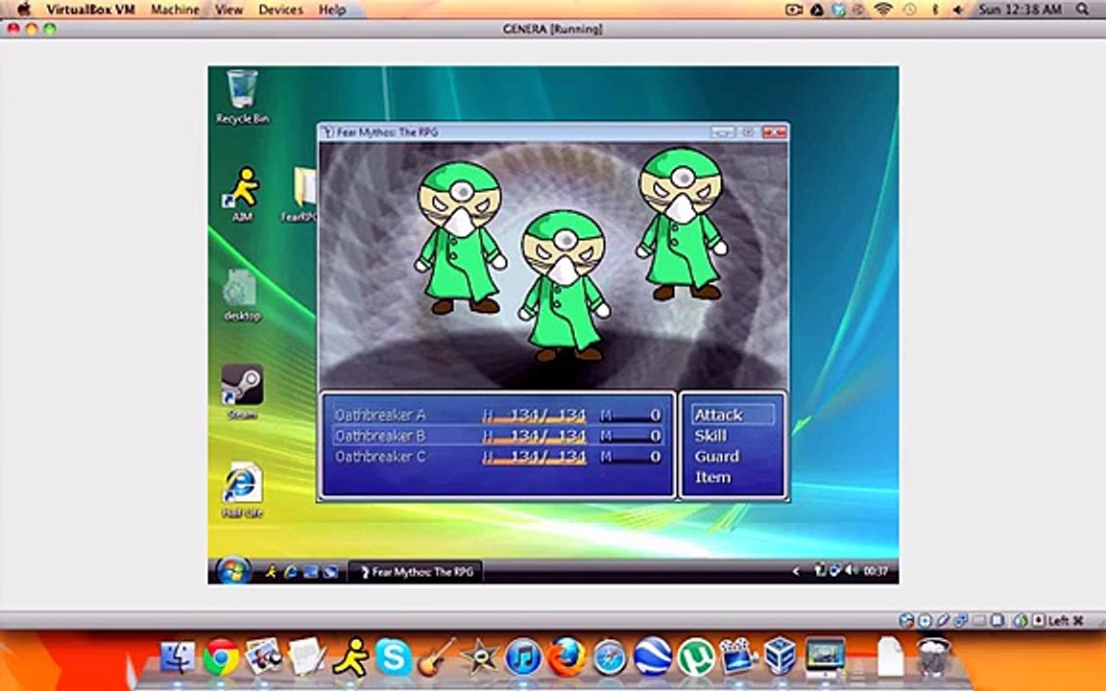
Task: Click VirtualBox status bar network adapter icon
Action: (960, 621)
